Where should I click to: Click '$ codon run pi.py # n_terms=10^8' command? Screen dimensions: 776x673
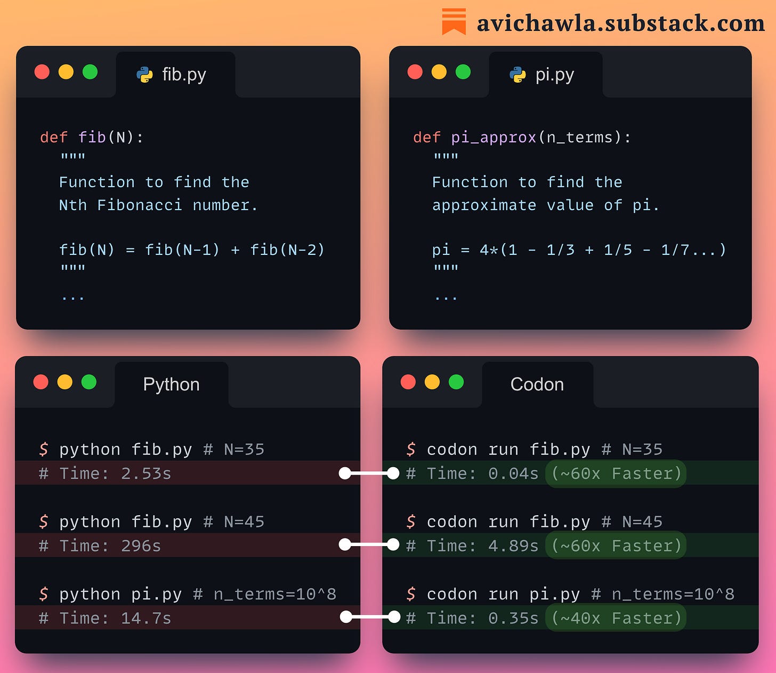click(570, 594)
